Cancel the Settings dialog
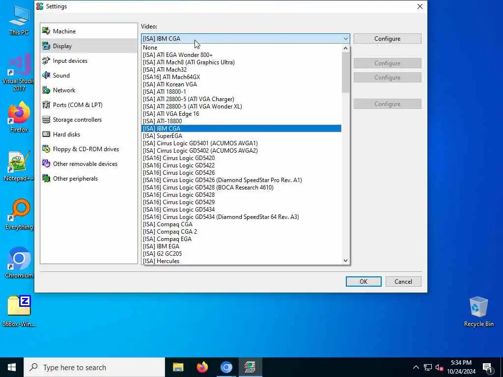Image resolution: width=503 pixels, height=377 pixels. (x=403, y=281)
